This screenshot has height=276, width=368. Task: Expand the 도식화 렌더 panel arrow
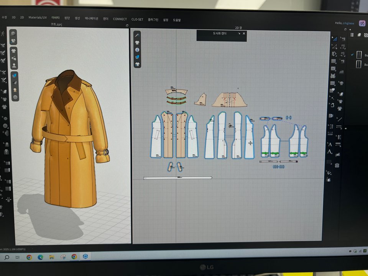click(x=239, y=34)
